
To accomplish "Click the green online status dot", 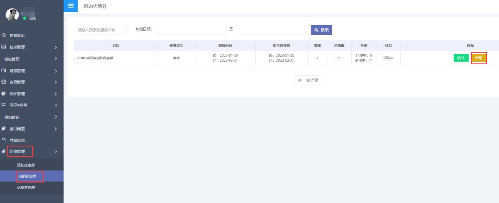I will coord(25,18).
